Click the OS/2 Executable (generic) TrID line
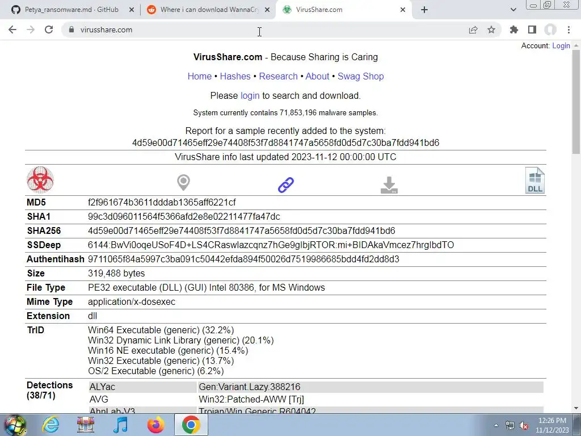 point(155,371)
